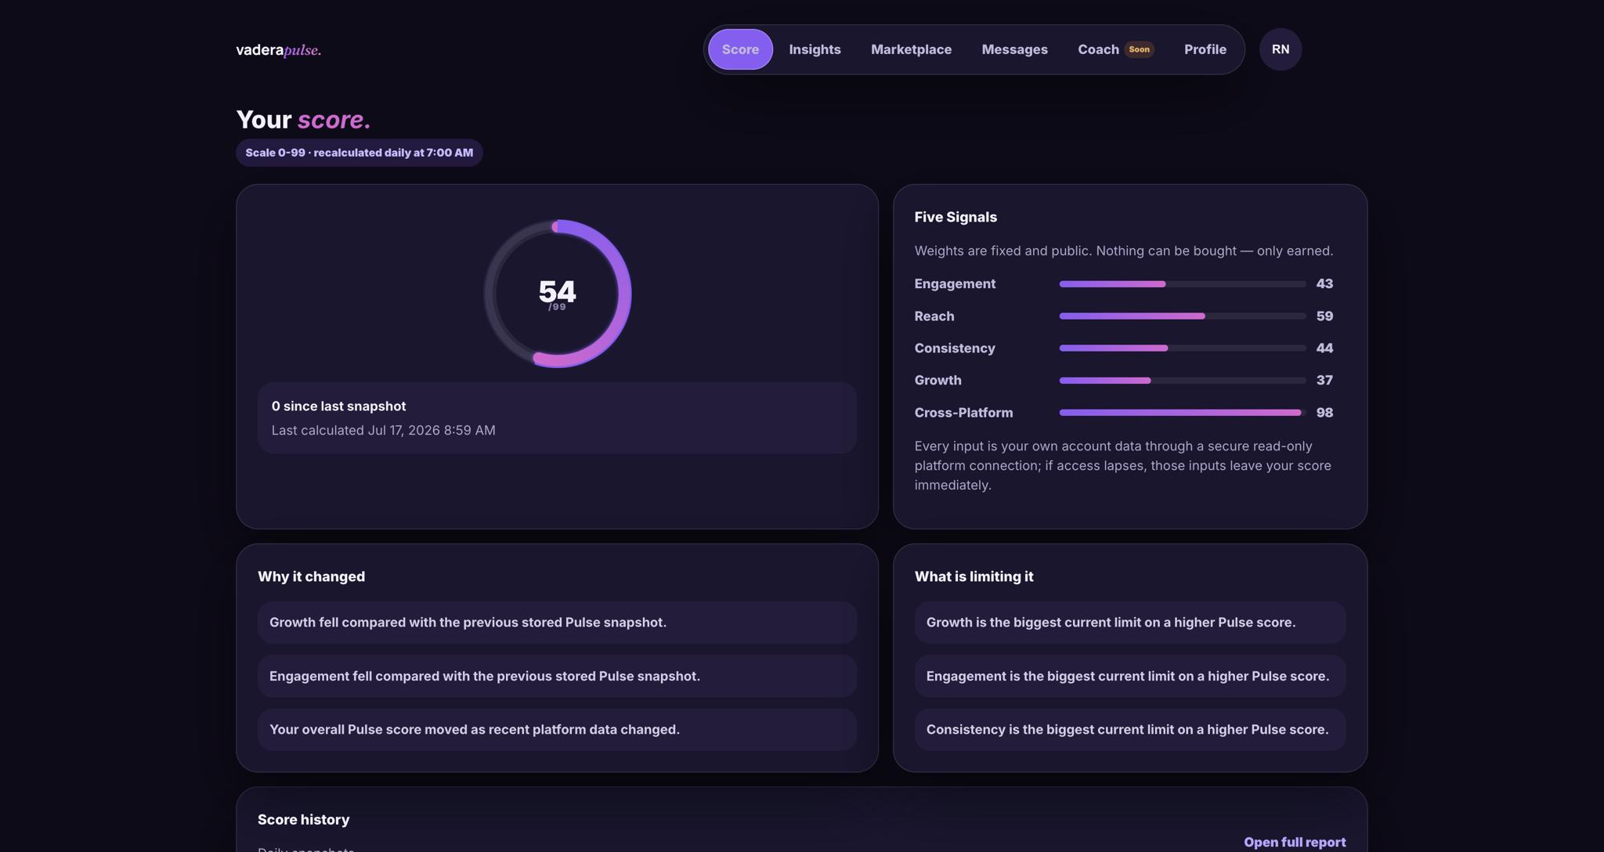This screenshot has width=1604, height=852.
Task: Click the Cross-Platform value 98
Action: click(x=1324, y=413)
